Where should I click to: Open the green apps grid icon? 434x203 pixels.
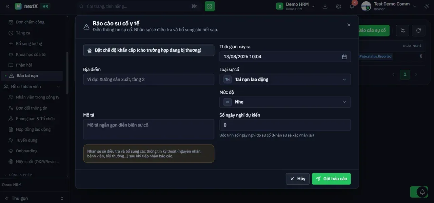[210, 6]
